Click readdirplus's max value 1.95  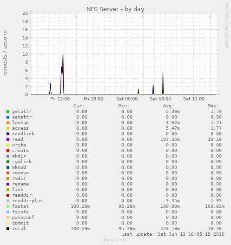point(216,201)
